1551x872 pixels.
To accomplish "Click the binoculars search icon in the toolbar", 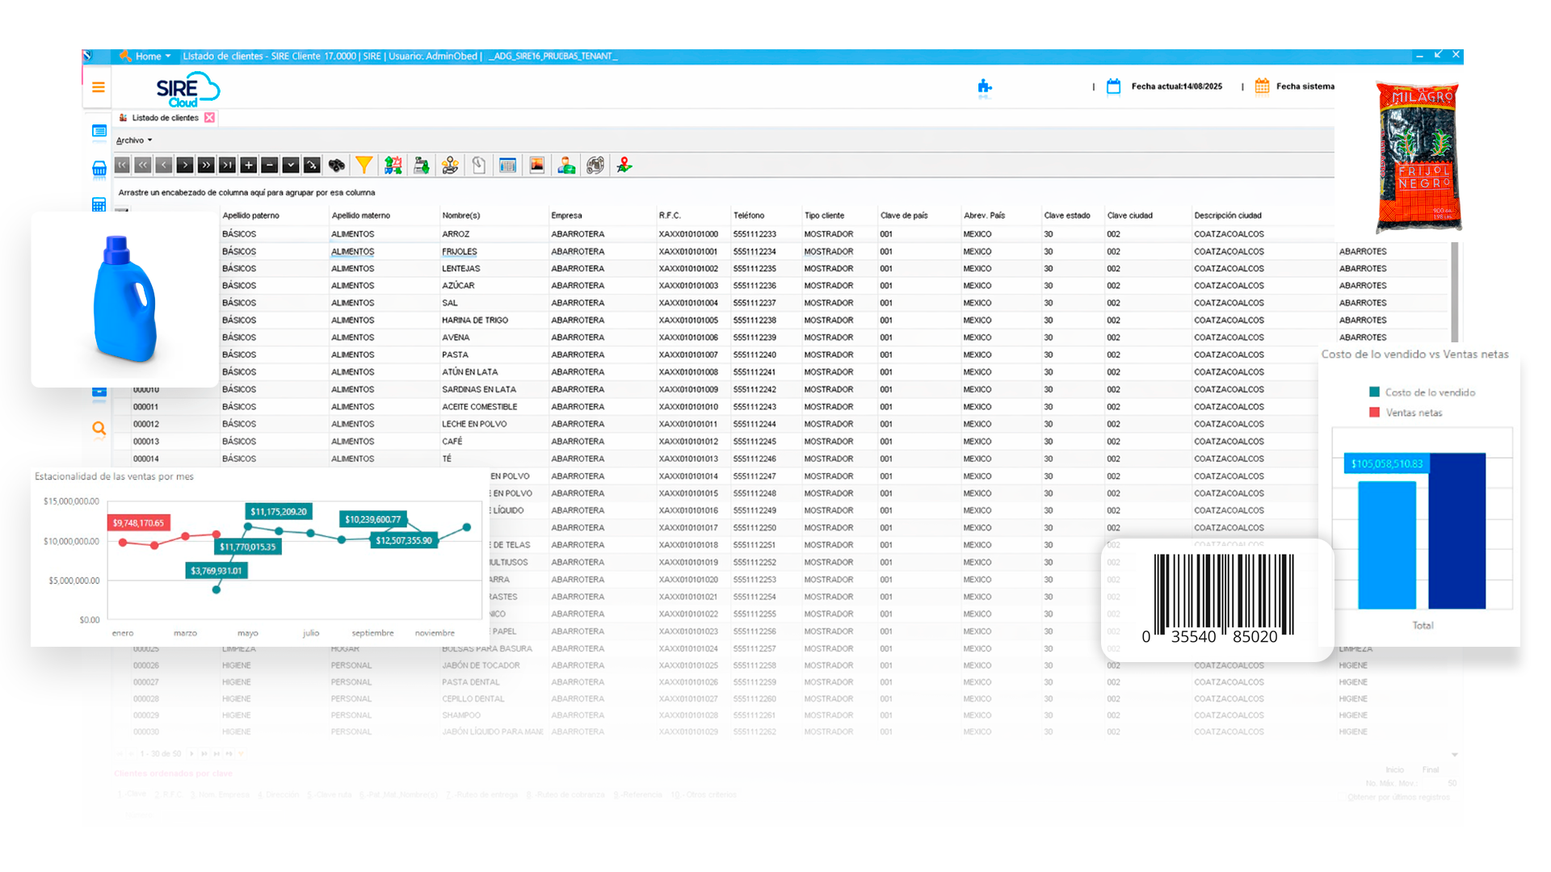I will pyautogui.click(x=337, y=166).
